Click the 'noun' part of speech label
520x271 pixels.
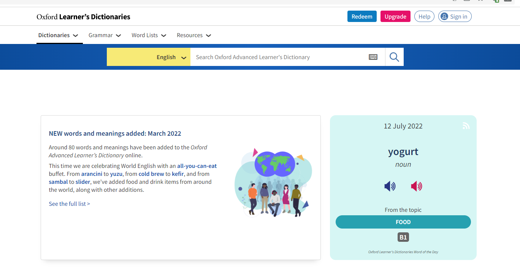click(x=403, y=164)
